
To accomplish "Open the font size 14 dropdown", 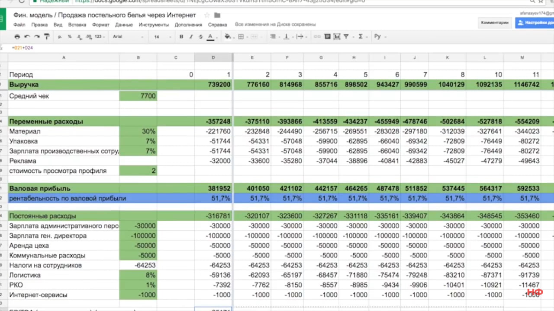I will click(162, 37).
